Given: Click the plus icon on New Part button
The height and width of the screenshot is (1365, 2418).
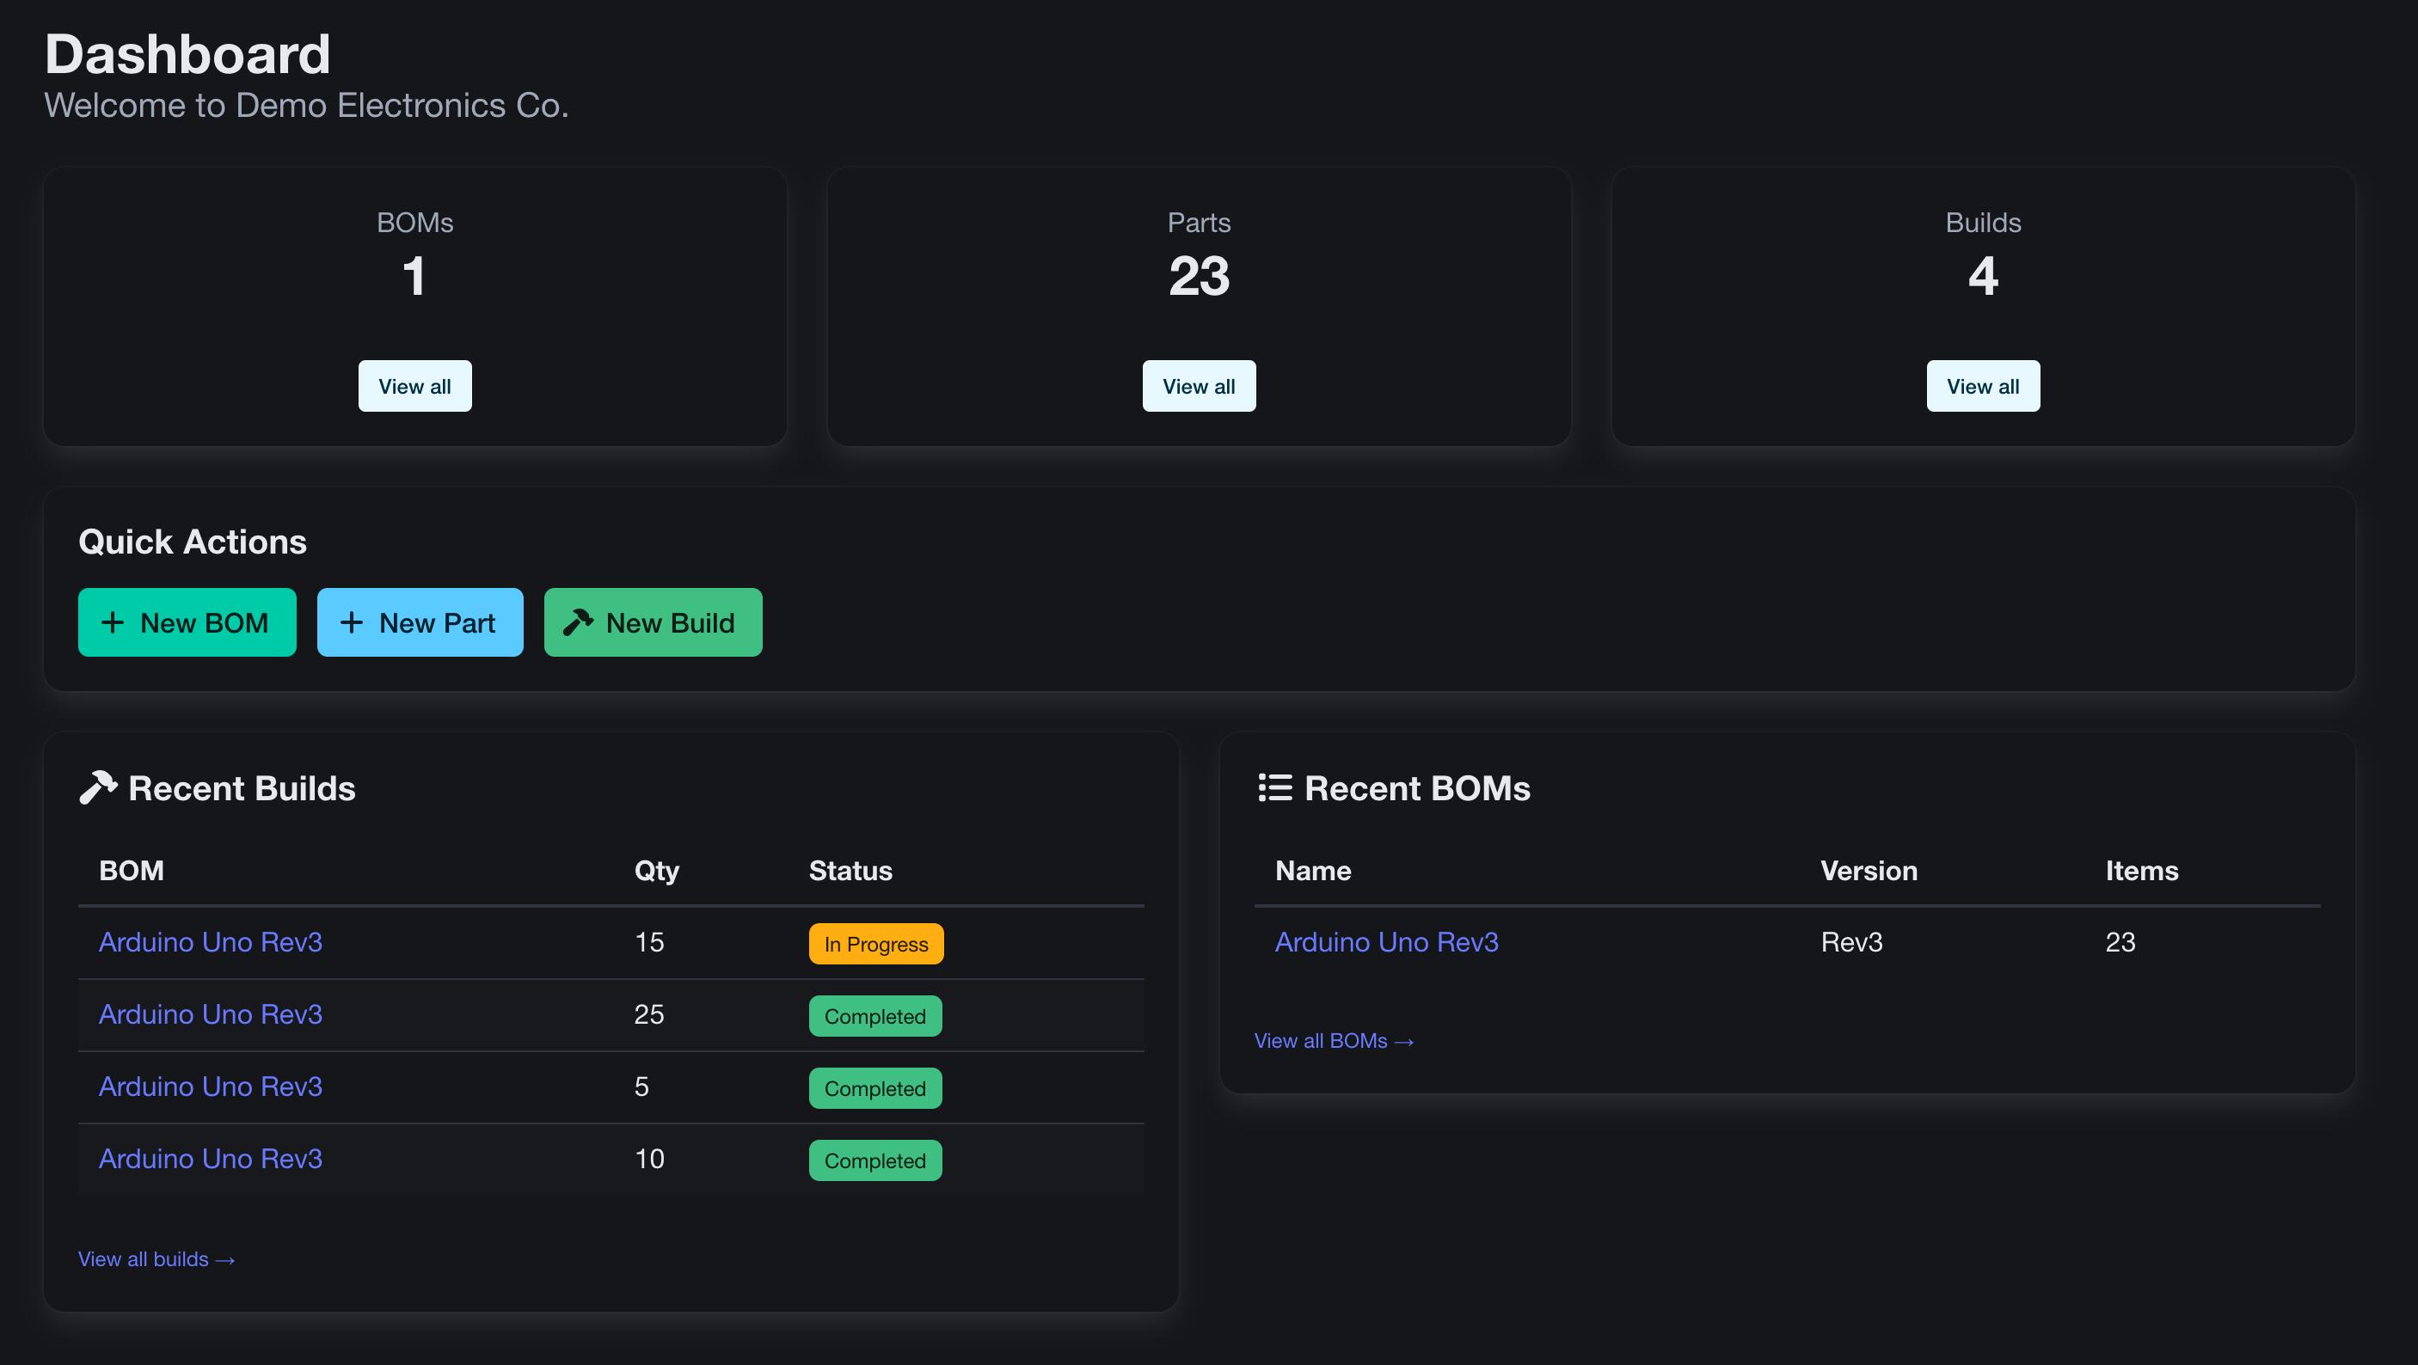Looking at the screenshot, I should [351, 622].
